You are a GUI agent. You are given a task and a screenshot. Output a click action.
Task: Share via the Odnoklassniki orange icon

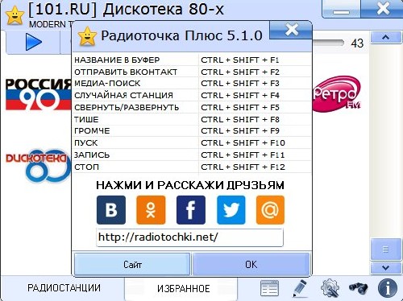[x=151, y=210]
